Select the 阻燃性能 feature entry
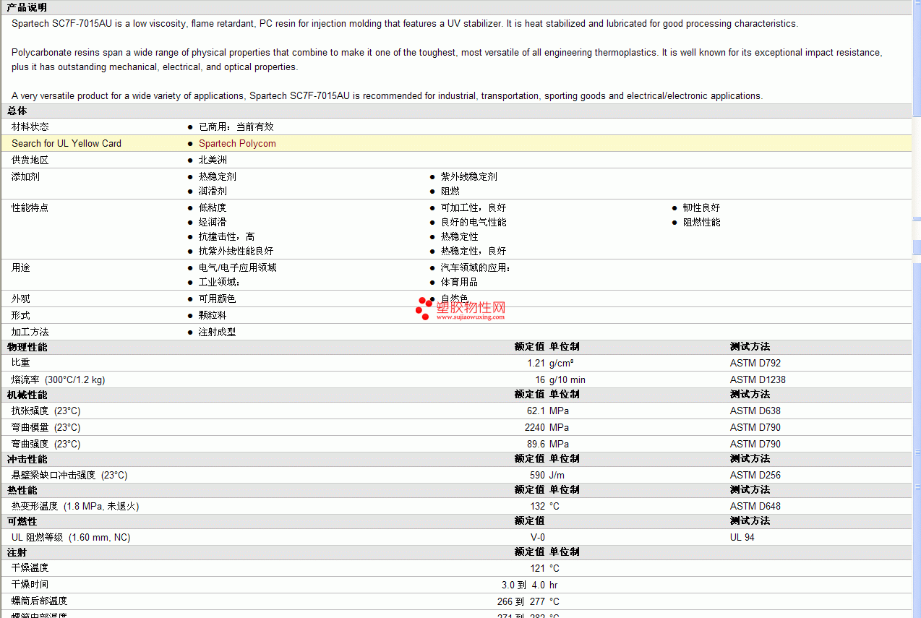The image size is (921, 618). coord(702,222)
